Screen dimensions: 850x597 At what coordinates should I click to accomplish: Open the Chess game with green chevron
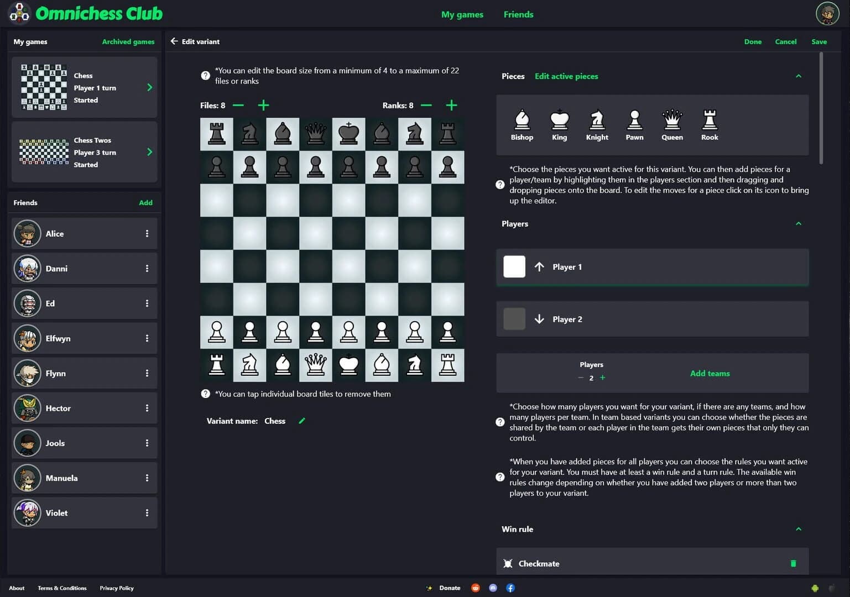click(149, 87)
